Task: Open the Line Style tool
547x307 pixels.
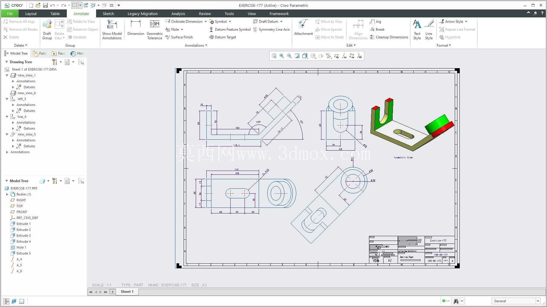Action: (x=429, y=30)
